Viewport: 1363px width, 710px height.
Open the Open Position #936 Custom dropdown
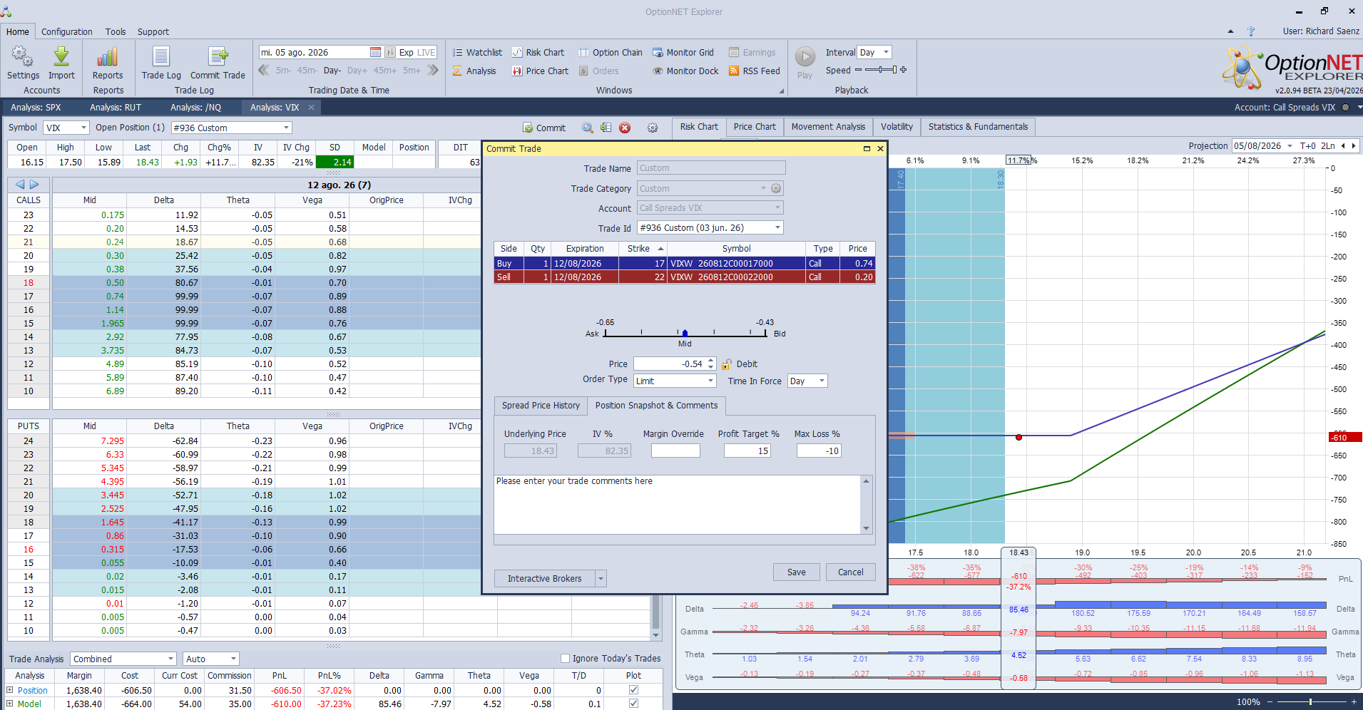tap(287, 128)
